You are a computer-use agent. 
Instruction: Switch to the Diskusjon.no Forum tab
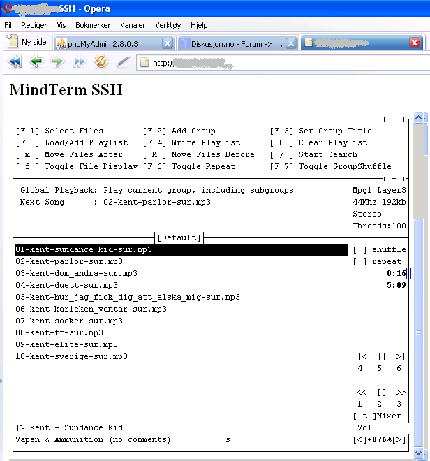click(237, 43)
